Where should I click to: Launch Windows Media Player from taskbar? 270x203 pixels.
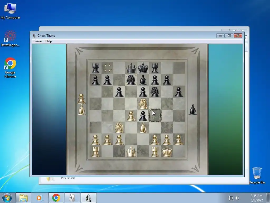click(x=39, y=198)
